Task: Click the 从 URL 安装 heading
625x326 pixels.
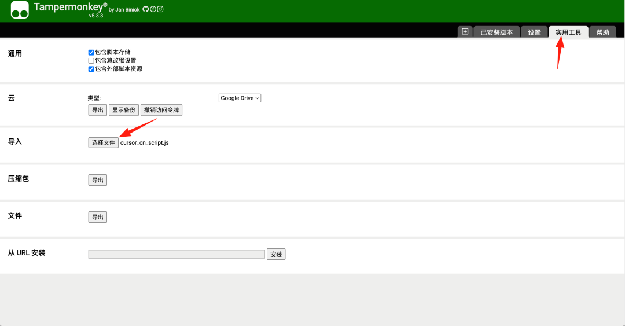Action: click(26, 253)
